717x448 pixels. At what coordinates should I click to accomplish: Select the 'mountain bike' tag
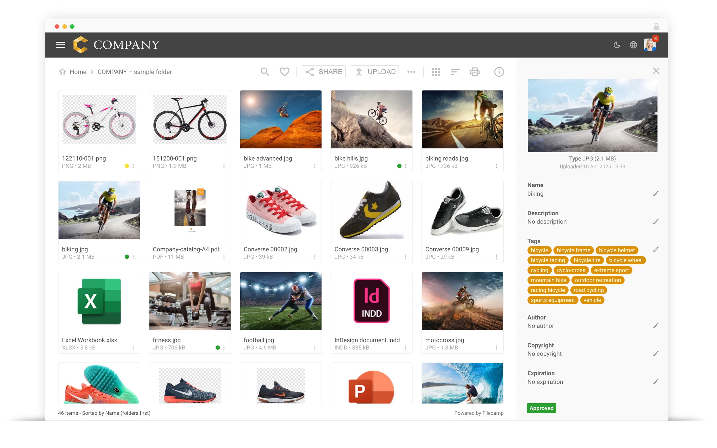point(548,280)
